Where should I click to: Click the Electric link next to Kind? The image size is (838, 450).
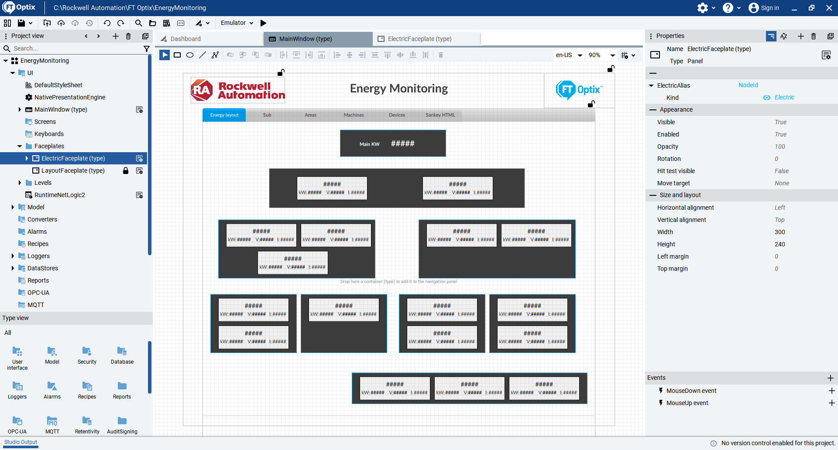(x=784, y=98)
